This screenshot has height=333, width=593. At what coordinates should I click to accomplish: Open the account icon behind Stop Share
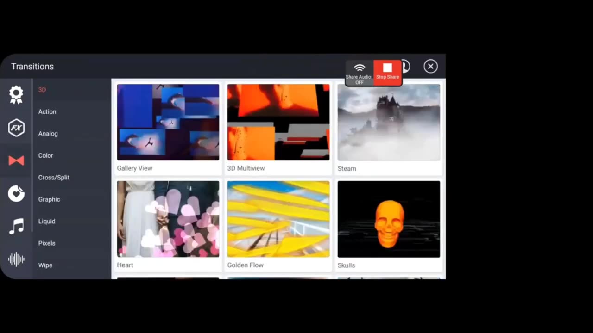405,67
